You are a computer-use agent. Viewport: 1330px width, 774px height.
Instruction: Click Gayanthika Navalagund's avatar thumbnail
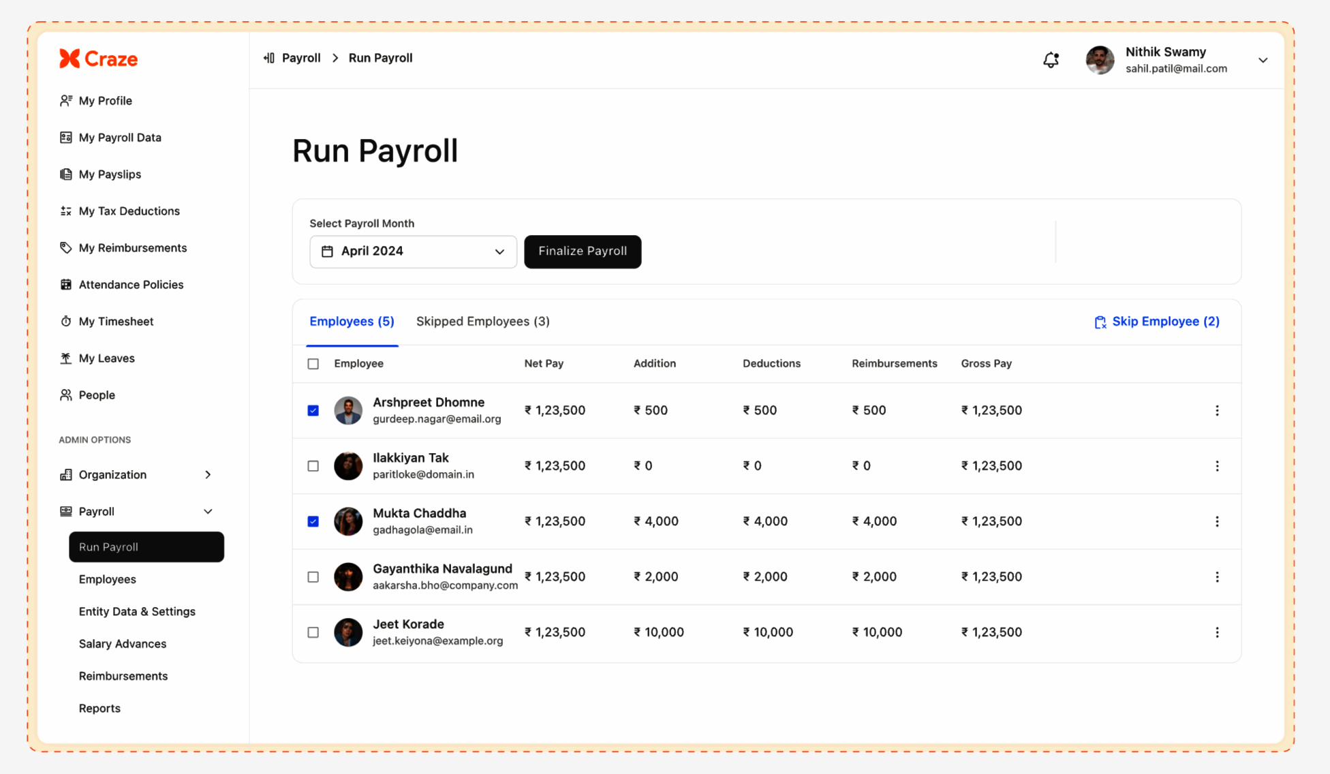coord(348,576)
